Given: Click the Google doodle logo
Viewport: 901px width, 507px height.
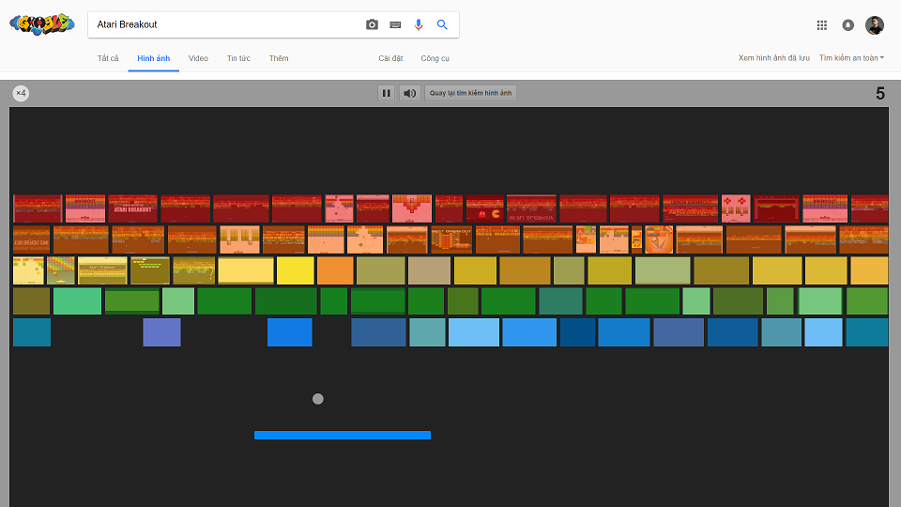Looking at the screenshot, I should pyautogui.click(x=42, y=24).
